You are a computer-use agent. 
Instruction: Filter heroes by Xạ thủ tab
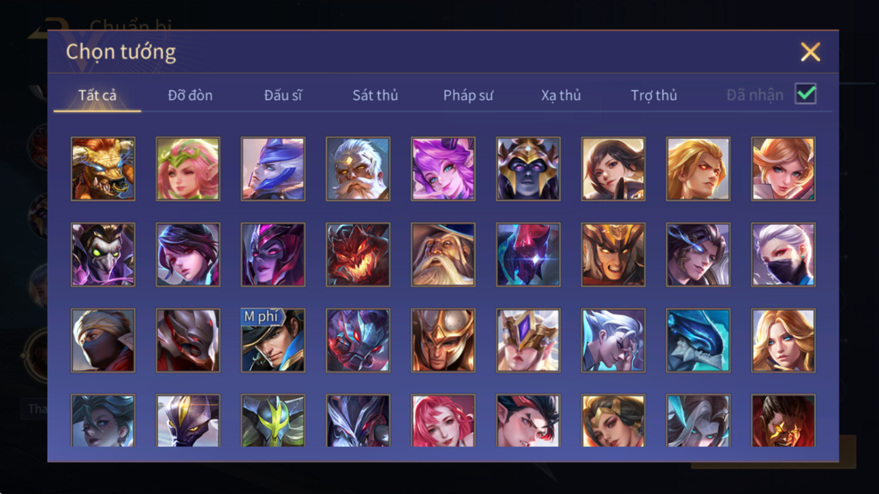(561, 95)
